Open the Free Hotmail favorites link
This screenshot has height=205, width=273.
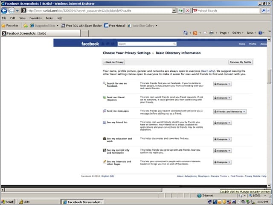point(115,26)
